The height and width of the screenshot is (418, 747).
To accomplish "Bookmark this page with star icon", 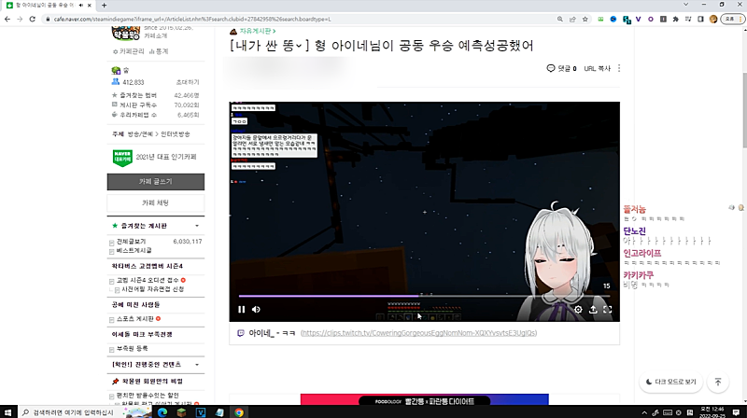I will pos(585,19).
